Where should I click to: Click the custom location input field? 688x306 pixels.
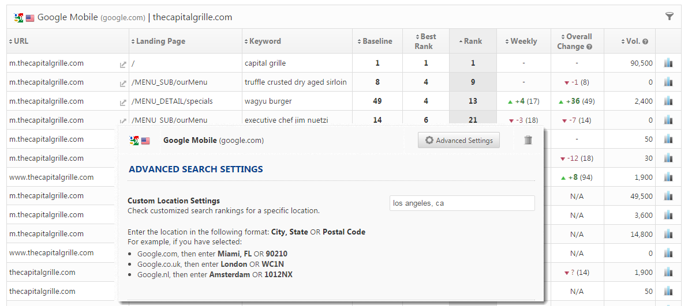pyautogui.click(x=462, y=203)
